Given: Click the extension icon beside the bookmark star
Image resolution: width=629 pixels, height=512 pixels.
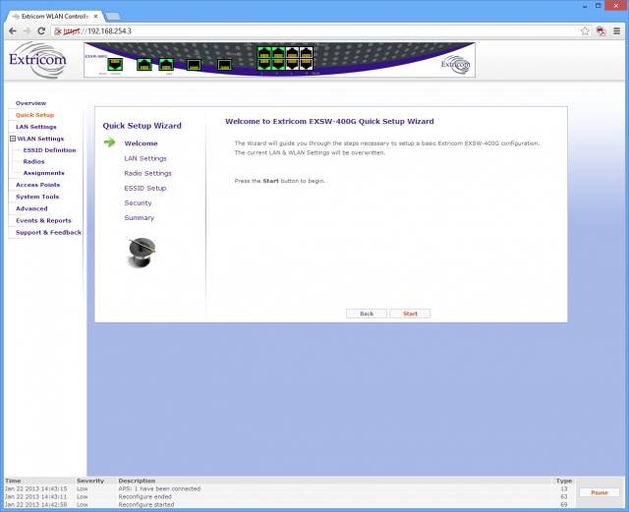Looking at the screenshot, I should click(x=600, y=30).
